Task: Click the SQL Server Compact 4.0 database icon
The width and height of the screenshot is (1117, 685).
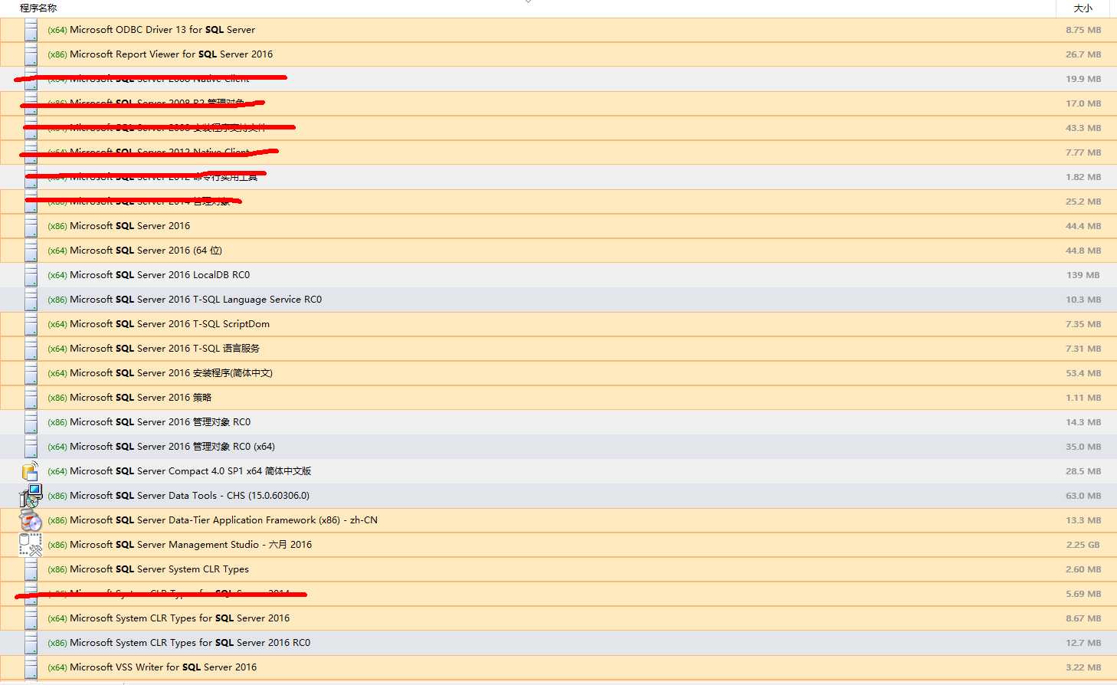Action: [x=31, y=471]
